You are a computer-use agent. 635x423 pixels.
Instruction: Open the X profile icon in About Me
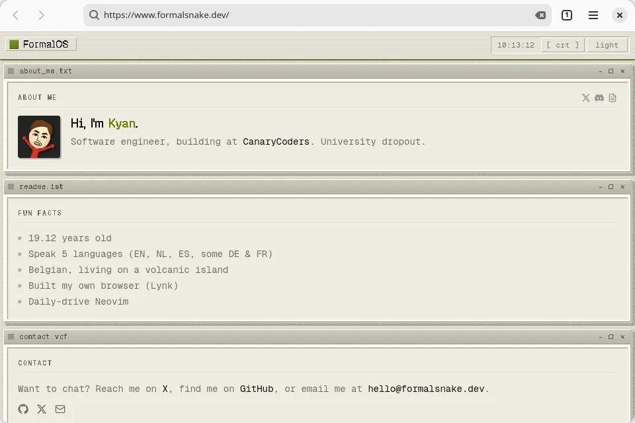point(585,98)
